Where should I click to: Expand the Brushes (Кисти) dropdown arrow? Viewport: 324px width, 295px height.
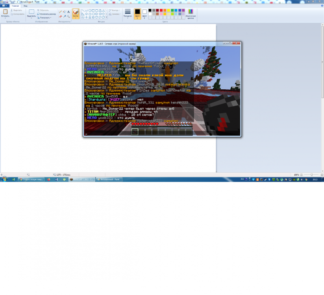click(76, 18)
